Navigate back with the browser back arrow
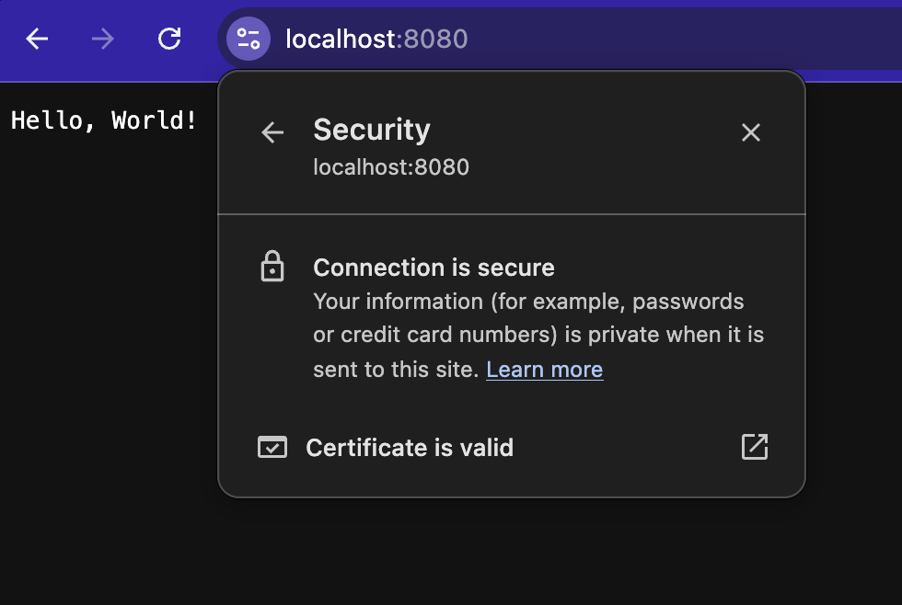 [x=35, y=39]
